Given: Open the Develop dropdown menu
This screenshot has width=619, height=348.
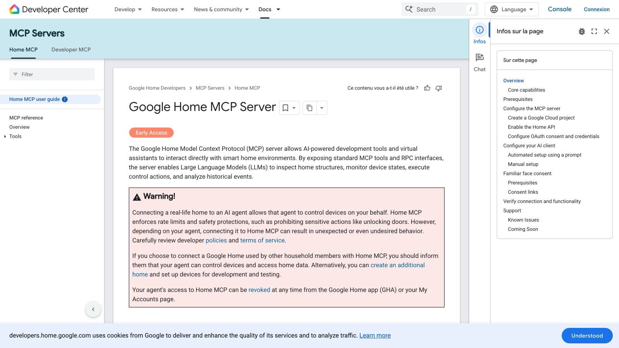Looking at the screenshot, I should (128, 9).
